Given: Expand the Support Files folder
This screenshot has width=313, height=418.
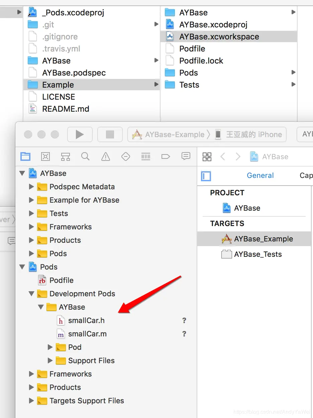Looking at the screenshot, I should [50, 360].
